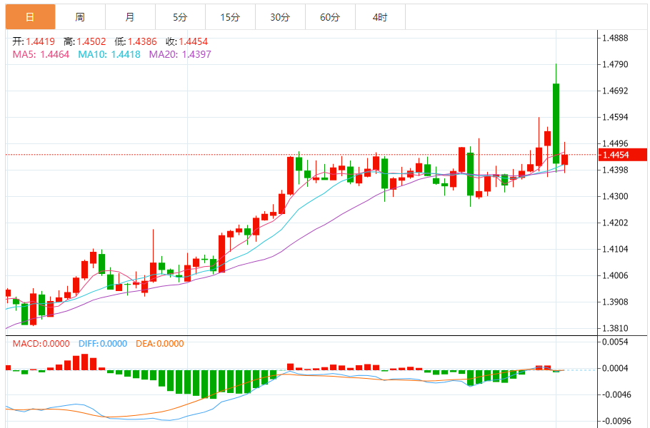This screenshot has height=428, width=650.
Task: Click the 1.4300 price axis label
Action: pyautogui.click(x=615, y=197)
